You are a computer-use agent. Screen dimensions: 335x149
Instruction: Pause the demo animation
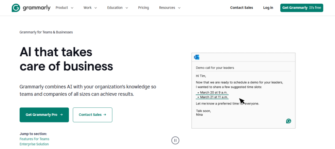pos(175,140)
